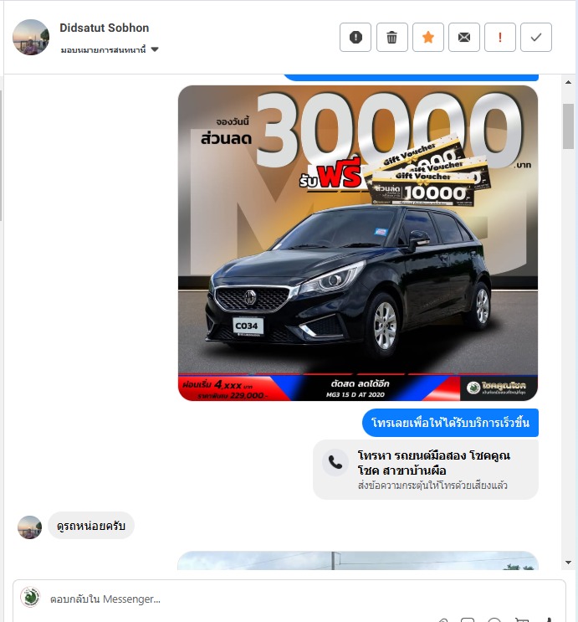The height and width of the screenshot is (622, 578).
Task: Click the reply in Messenger input field
Action: 289,599
